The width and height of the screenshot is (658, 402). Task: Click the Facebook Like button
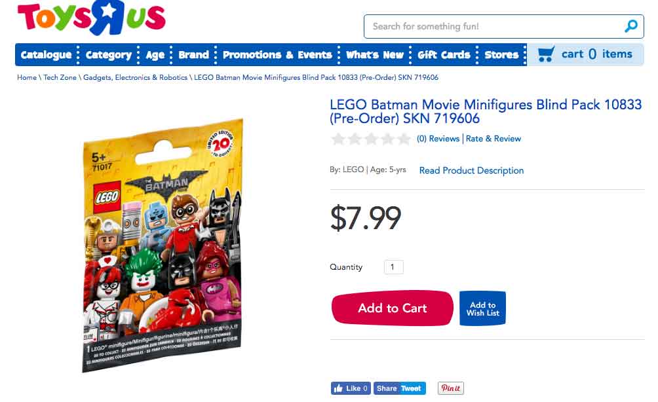pos(351,388)
